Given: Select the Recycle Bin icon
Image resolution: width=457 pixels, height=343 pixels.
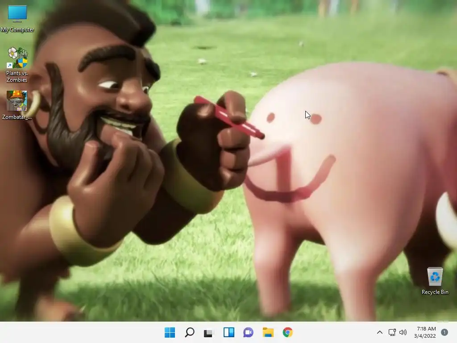Looking at the screenshot, I should point(435,281).
